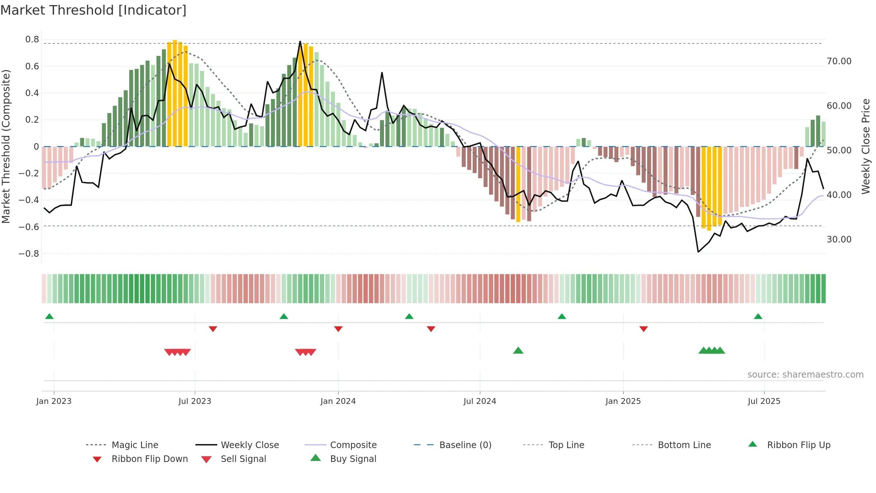This screenshot has width=876, height=493.
Task: Click the Jul 2024 x-axis label
Action: [480, 401]
